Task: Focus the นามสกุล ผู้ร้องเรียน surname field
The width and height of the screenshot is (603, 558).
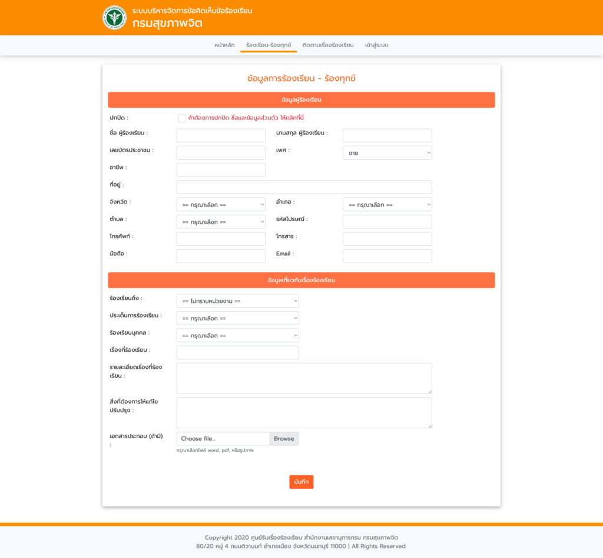Action: (387, 136)
